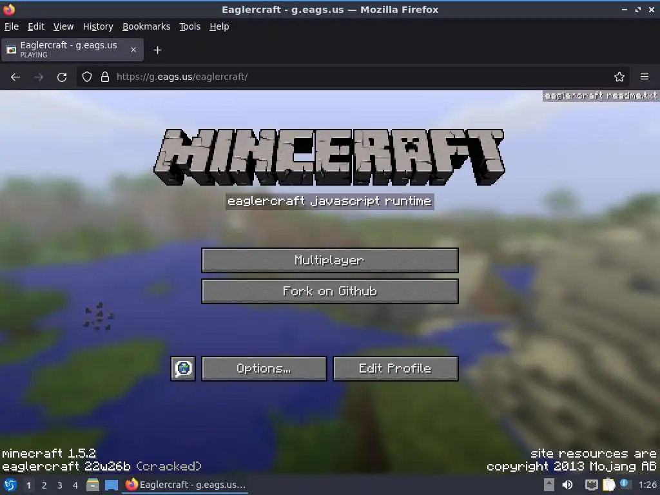Open the History menu
The height and width of the screenshot is (495, 660).
98,26
